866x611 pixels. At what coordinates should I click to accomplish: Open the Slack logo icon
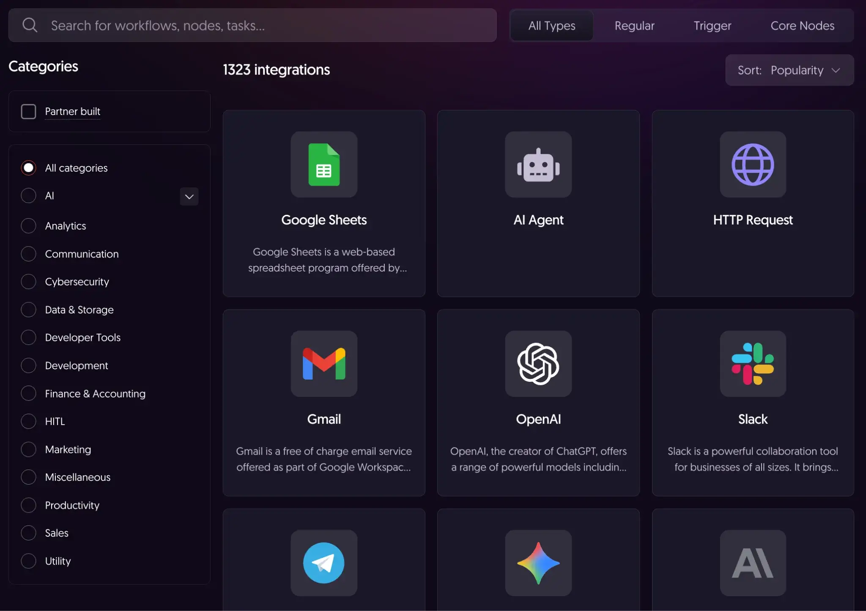753,364
